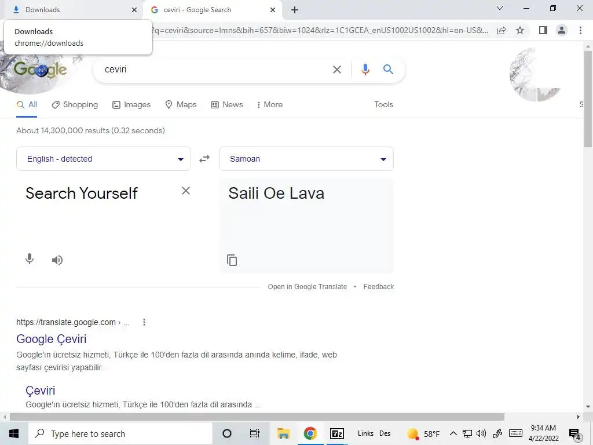Open Cortana circle on taskbar

pyautogui.click(x=227, y=433)
